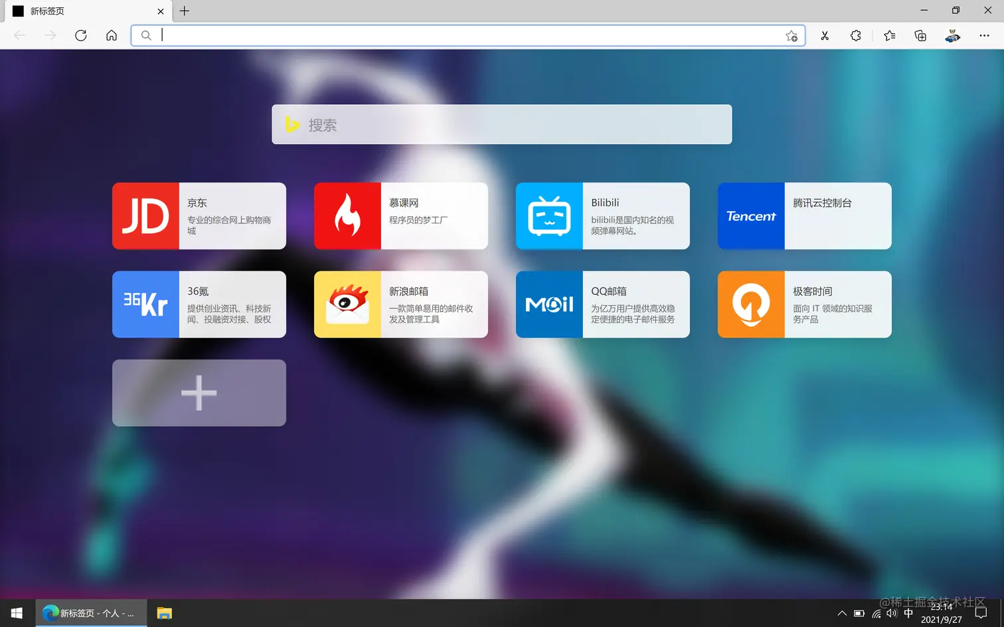This screenshot has height=627, width=1004.
Task: Open the QQ邮箱 Mail logo tile
Action: (549, 304)
